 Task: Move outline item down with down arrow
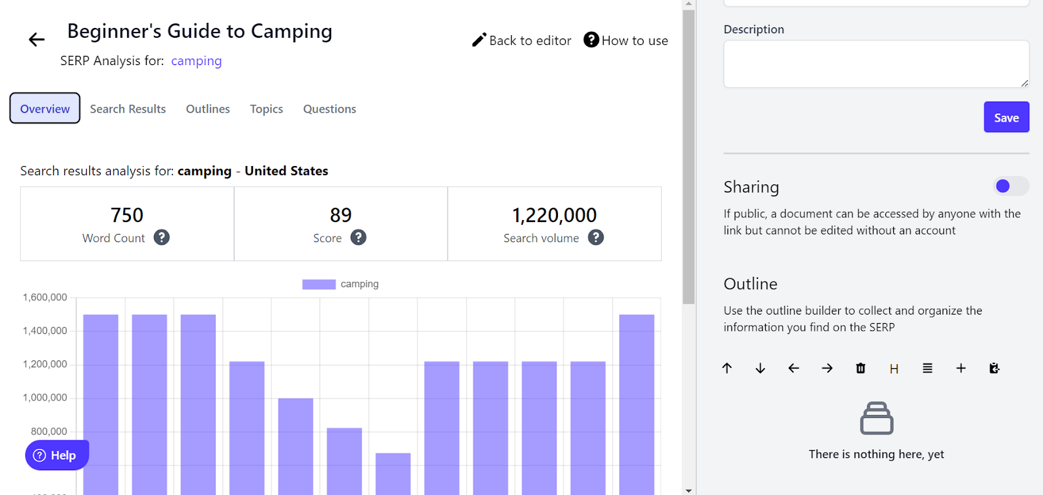point(760,369)
